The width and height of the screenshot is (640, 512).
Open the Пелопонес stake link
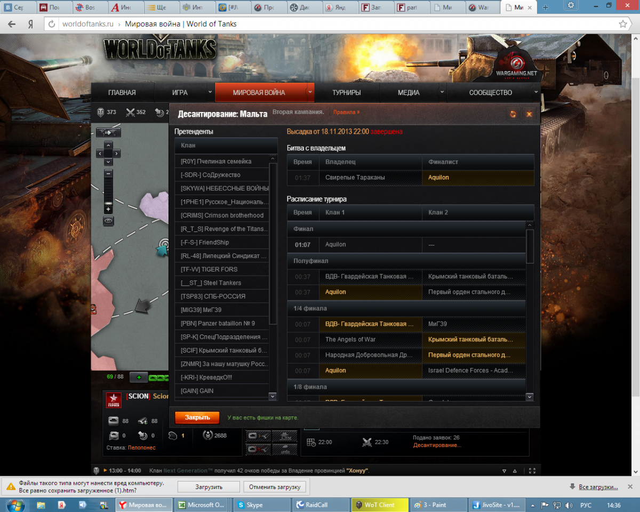pos(142,447)
